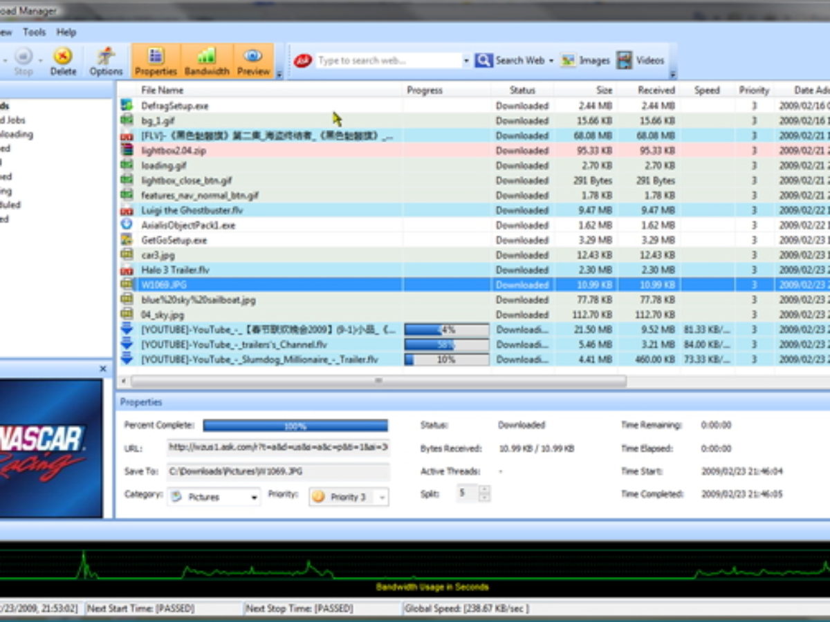This screenshot has height=622, width=830.
Task: Click the Save To path field
Action: [x=279, y=471]
